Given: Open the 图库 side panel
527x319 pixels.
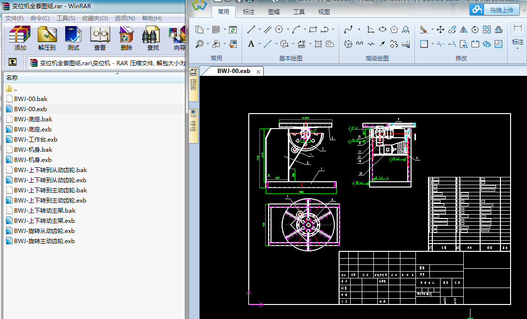Looking at the screenshot, I should [193, 84].
